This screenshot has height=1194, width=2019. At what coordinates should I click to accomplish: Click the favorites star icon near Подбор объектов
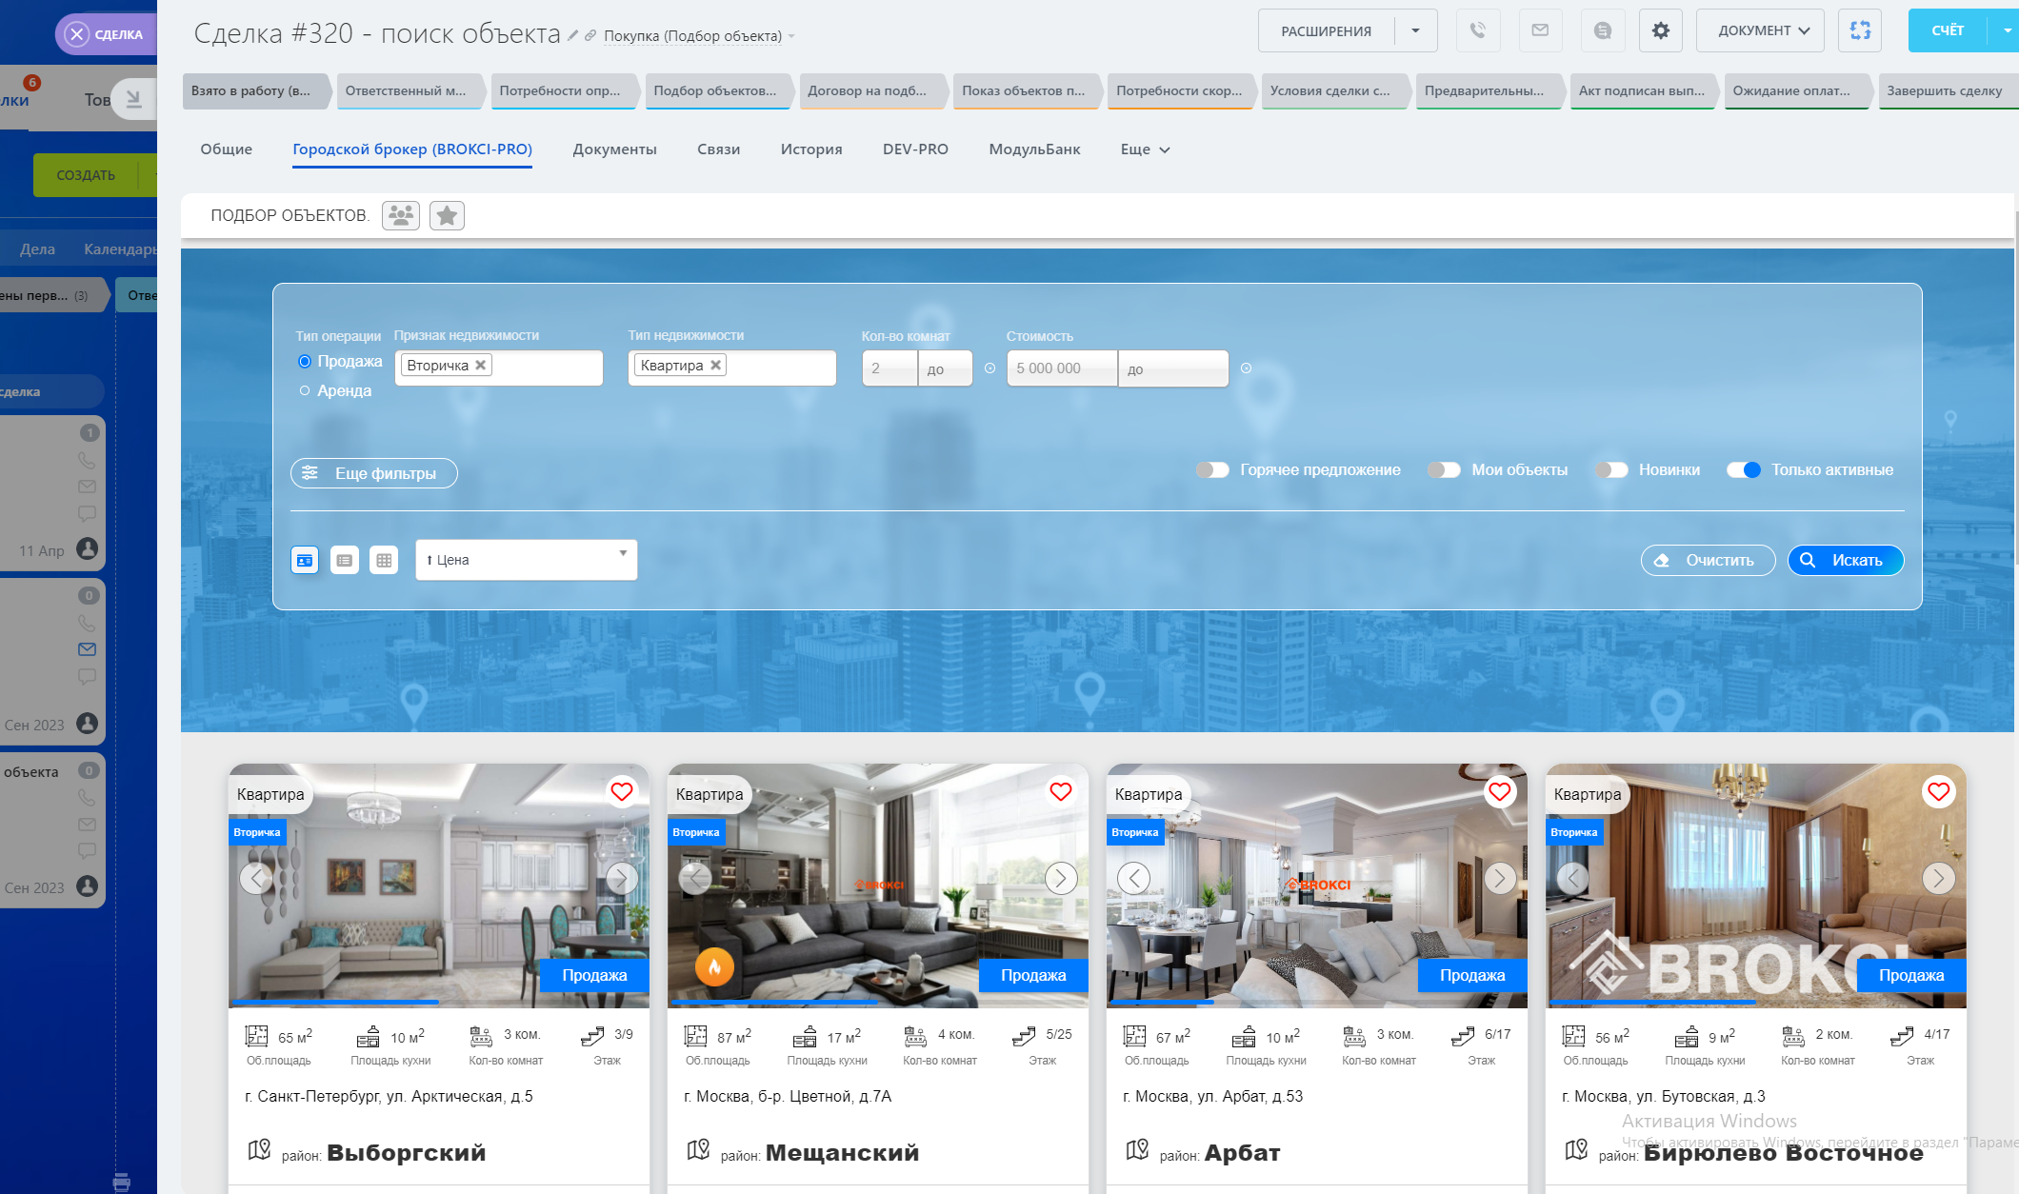click(447, 216)
